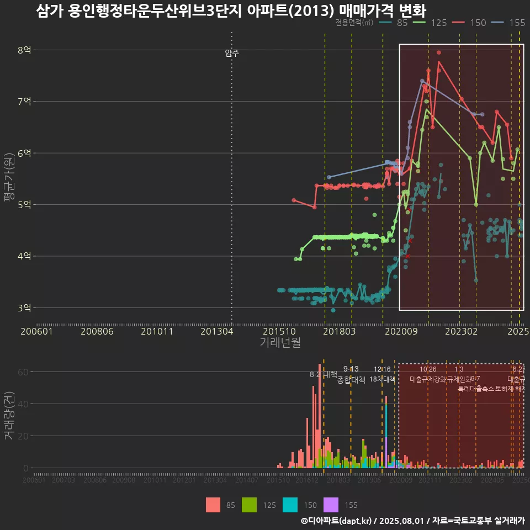The image size is (530, 530).
Task: Click 201011 on the price chart x-axis
Action: coord(157,331)
